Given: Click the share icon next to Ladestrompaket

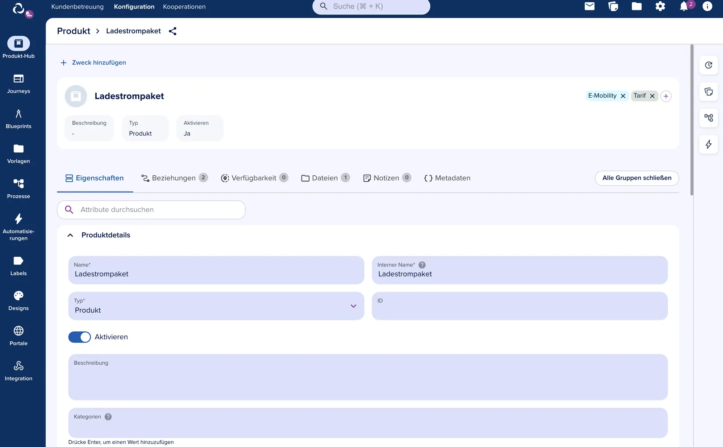Looking at the screenshot, I should (173, 31).
